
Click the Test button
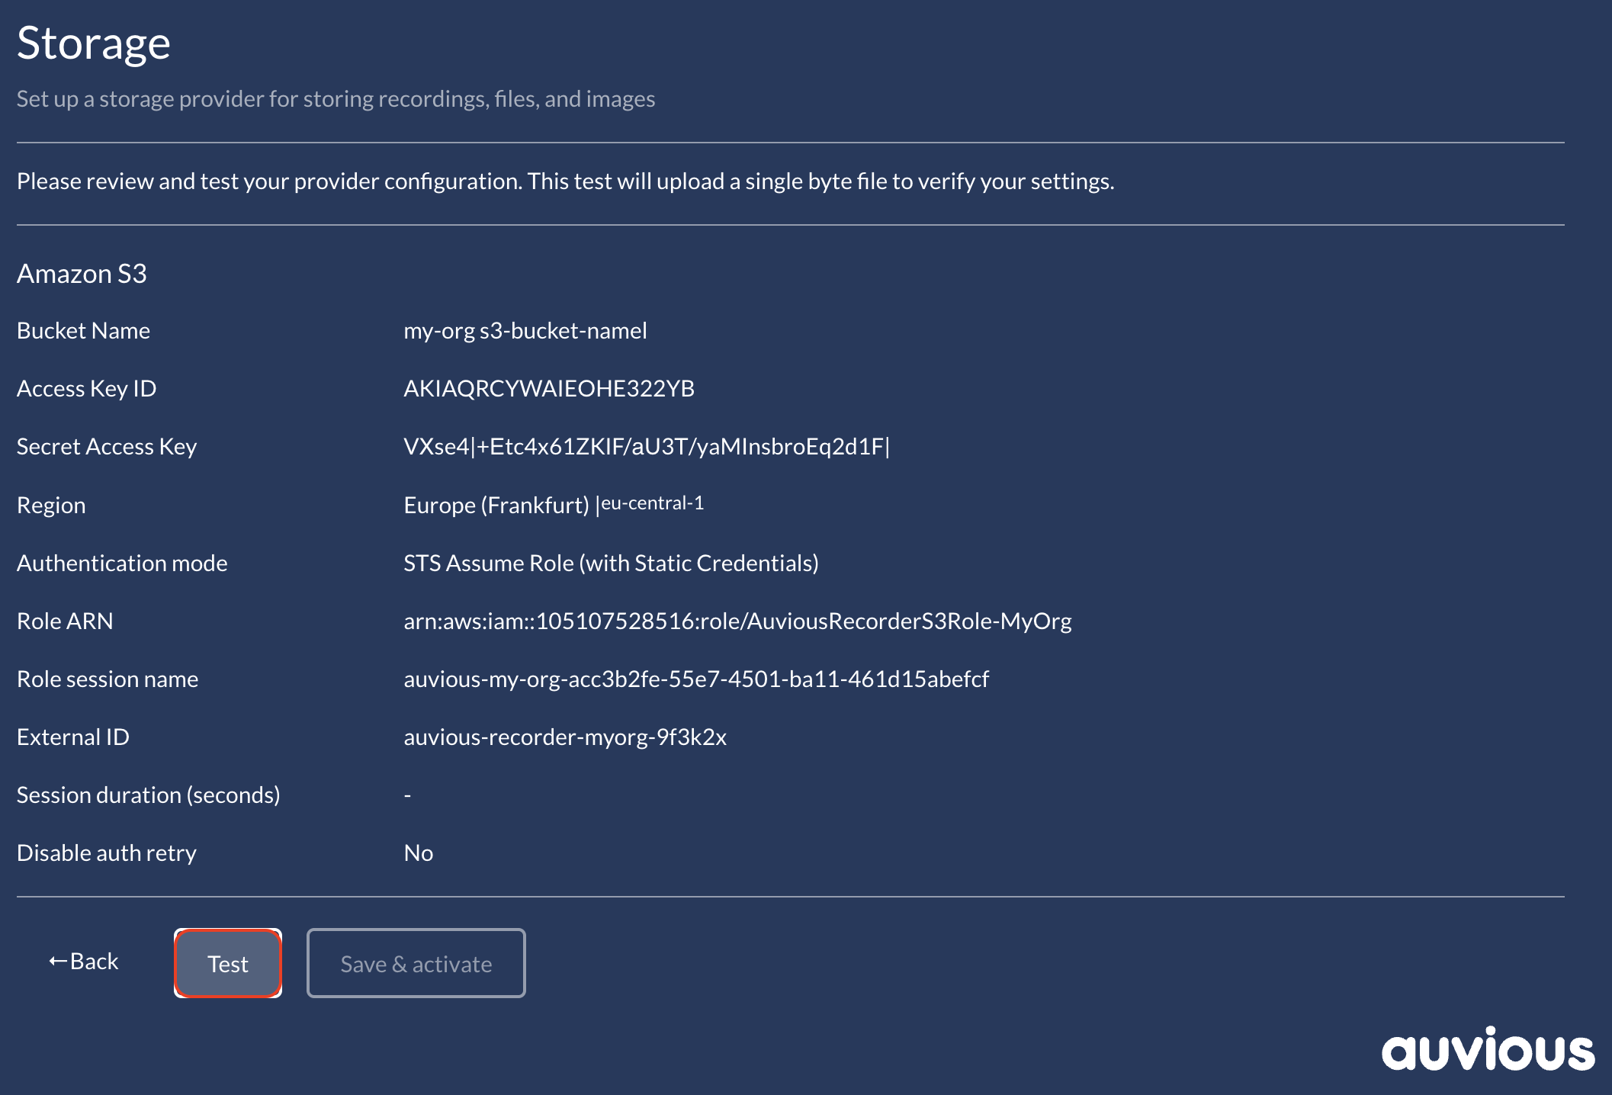tap(228, 964)
